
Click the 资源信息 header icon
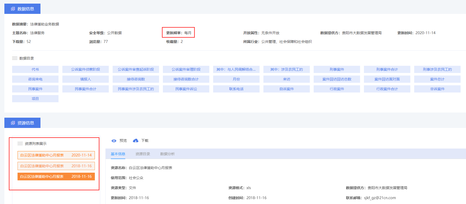[x=13, y=123]
